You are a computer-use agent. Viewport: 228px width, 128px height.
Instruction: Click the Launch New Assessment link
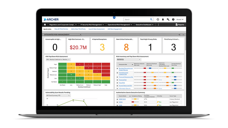pyautogui.click(x=96, y=29)
